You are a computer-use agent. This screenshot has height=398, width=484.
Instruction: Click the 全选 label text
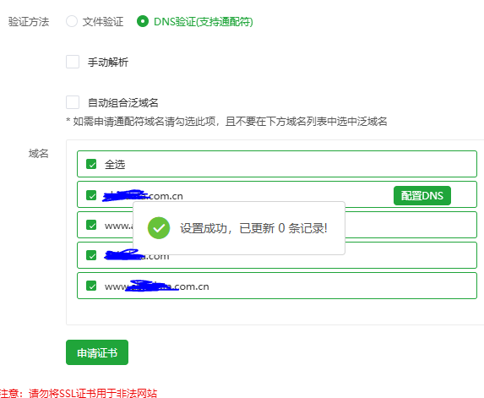point(115,165)
